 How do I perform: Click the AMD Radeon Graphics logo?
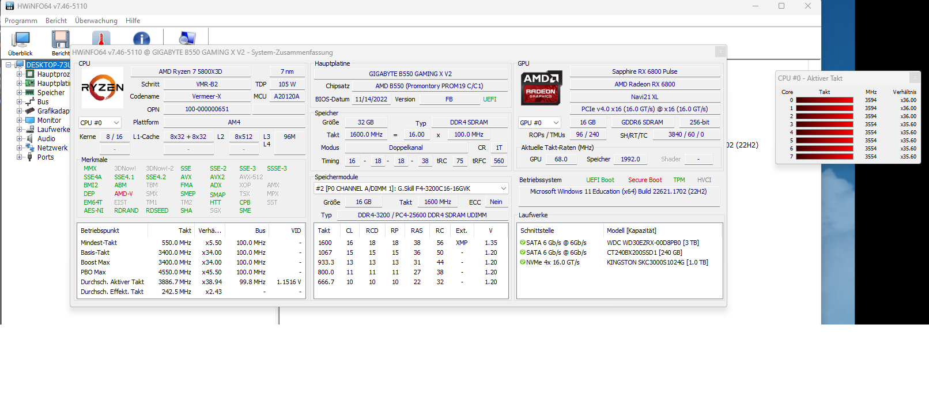541,88
